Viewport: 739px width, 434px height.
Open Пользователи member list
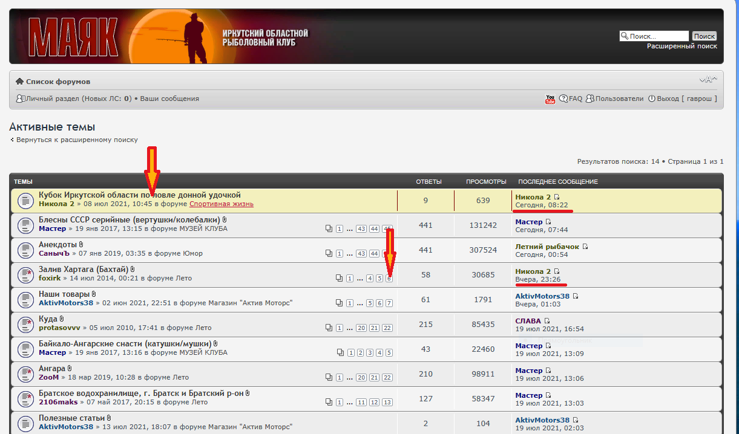(x=620, y=99)
